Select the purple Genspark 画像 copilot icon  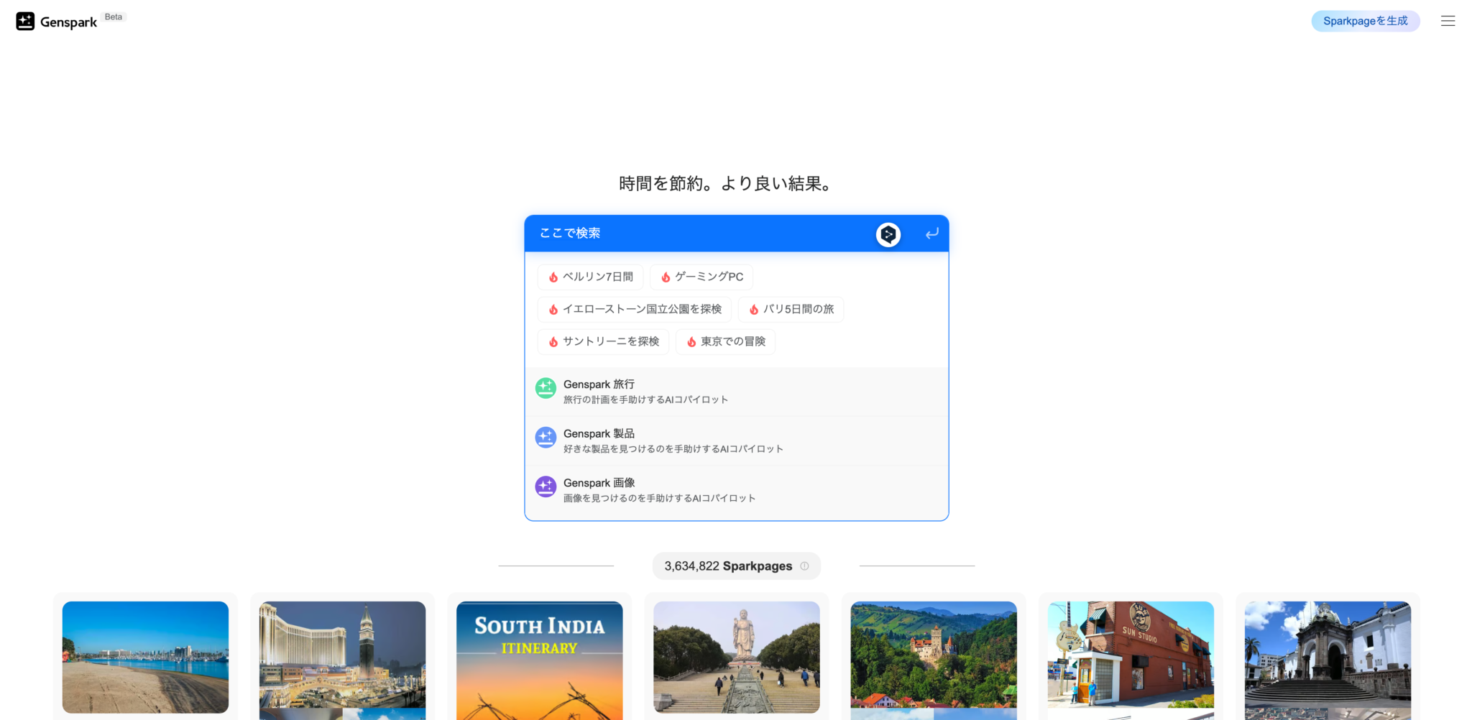(546, 486)
